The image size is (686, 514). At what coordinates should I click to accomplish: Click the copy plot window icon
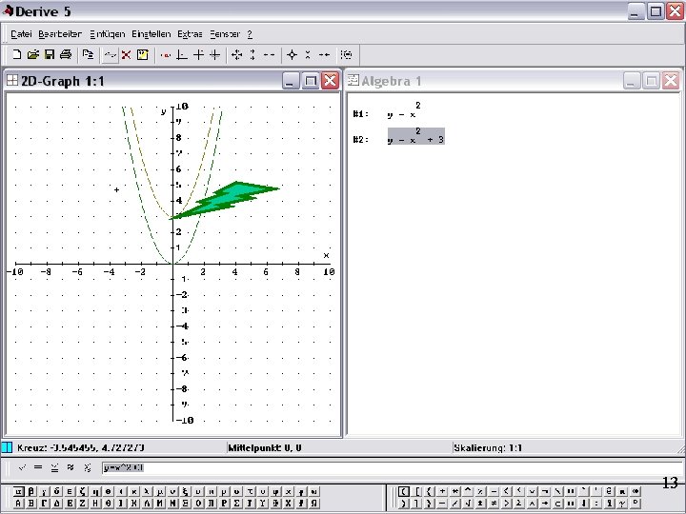[88, 54]
